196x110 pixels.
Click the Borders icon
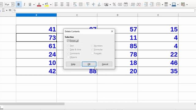[x=158, y=5]
